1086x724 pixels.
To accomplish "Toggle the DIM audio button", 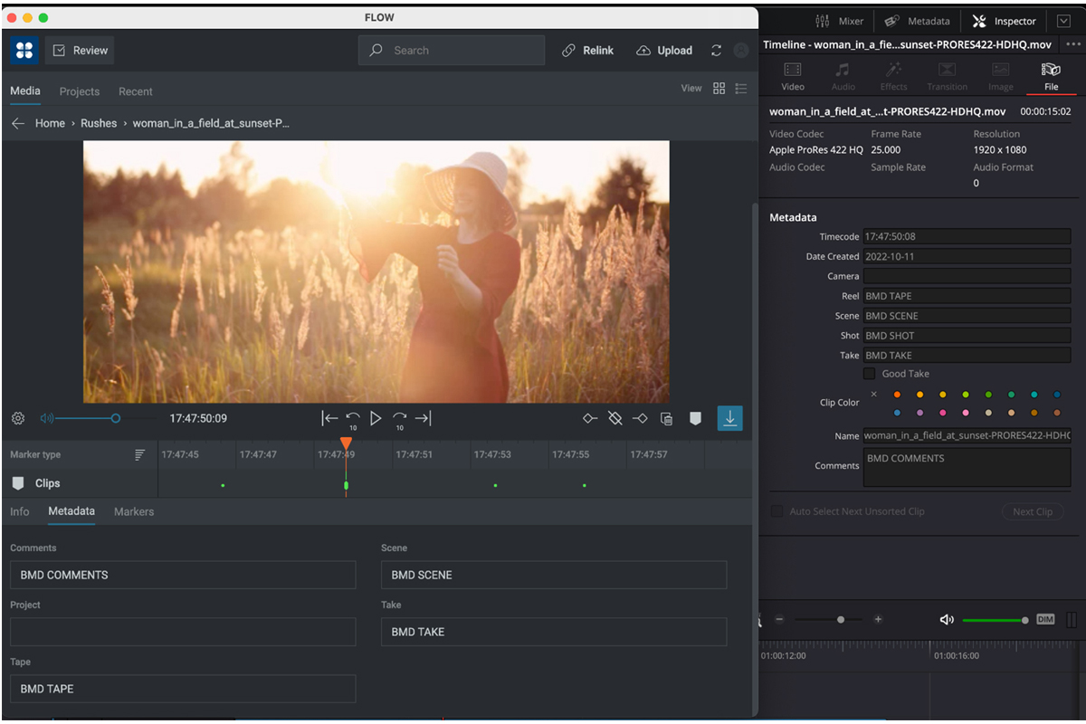I will tap(1046, 619).
